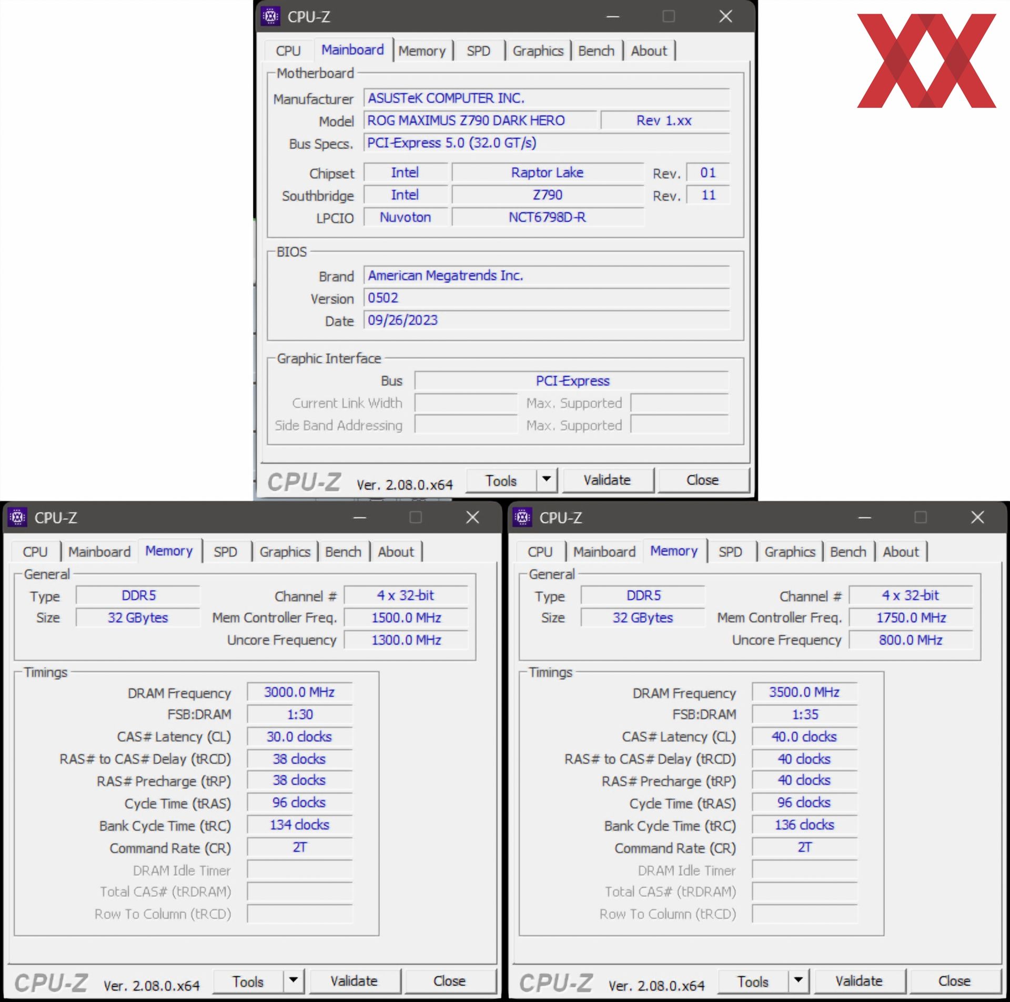
Task: Click Bank Cycle Time 136 clocks value
Action: tap(804, 825)
